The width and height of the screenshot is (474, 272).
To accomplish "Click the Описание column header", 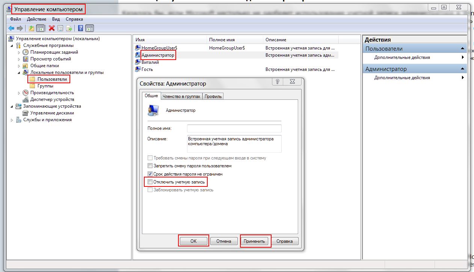I will (301, 40).
